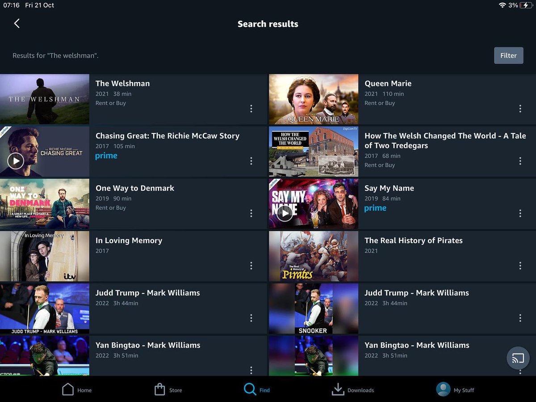Select 'In Loving Memory' title
This screenshot has height=402, width=536.
[129, 241]
